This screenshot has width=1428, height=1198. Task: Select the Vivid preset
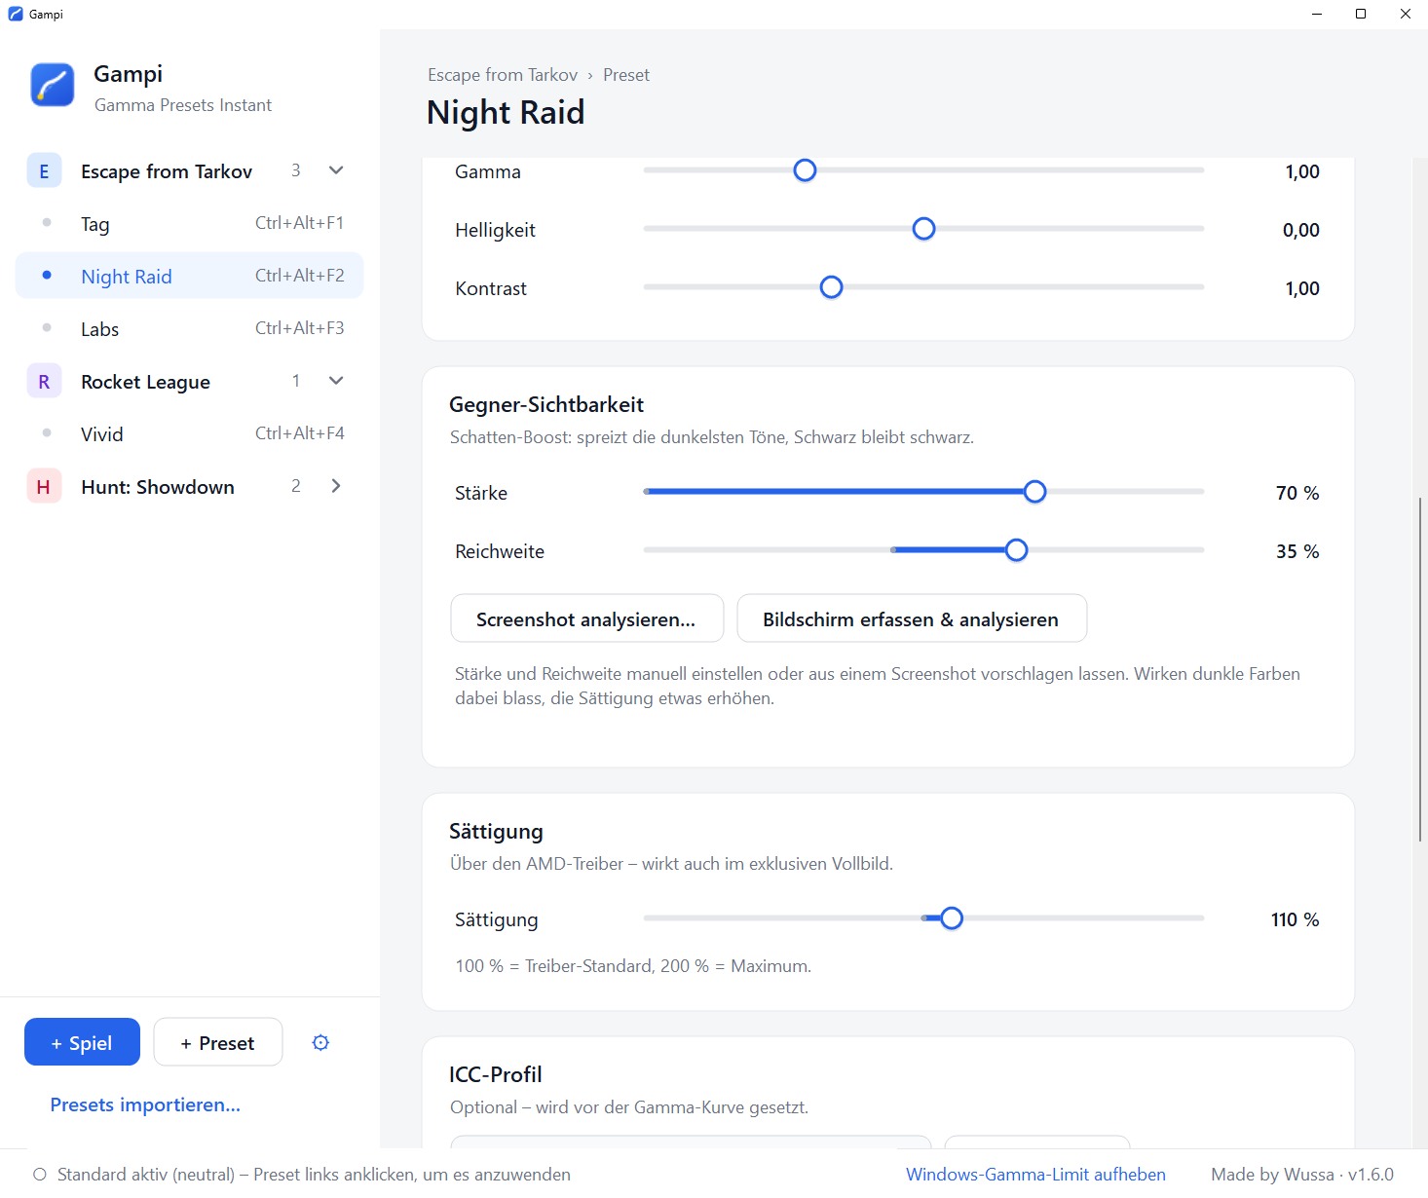point(190,434)
